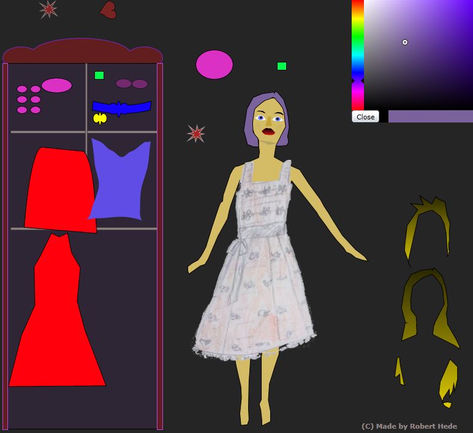Viewport: 473px width, 433px height.
Task: Click the green square in wardrobe
Action: pyautogui.click(x=99, y=75)
